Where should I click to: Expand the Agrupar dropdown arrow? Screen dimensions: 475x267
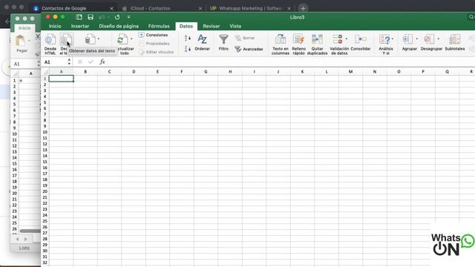[x=417, y=39]
